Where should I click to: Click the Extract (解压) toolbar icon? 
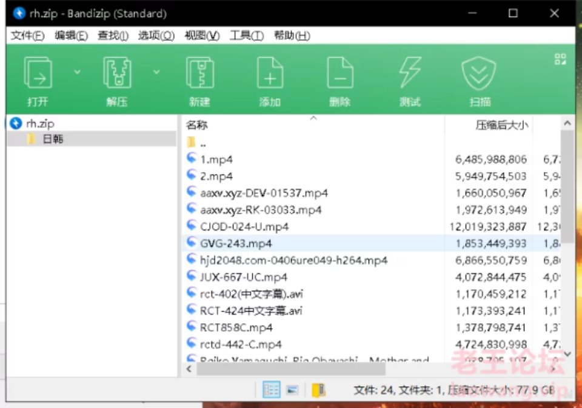coord(117,73)
